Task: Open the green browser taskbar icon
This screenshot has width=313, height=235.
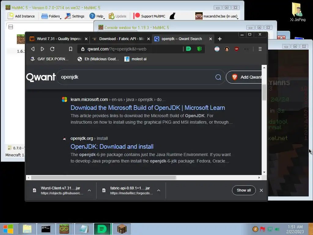Action: [x=102, y=229]
